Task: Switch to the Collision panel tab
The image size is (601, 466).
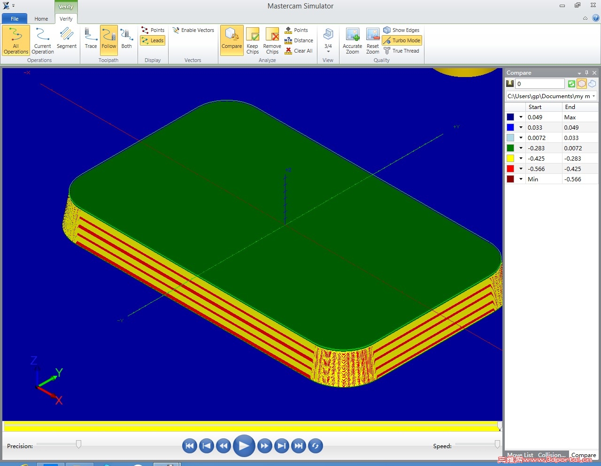Action: (x=552, y=455)
